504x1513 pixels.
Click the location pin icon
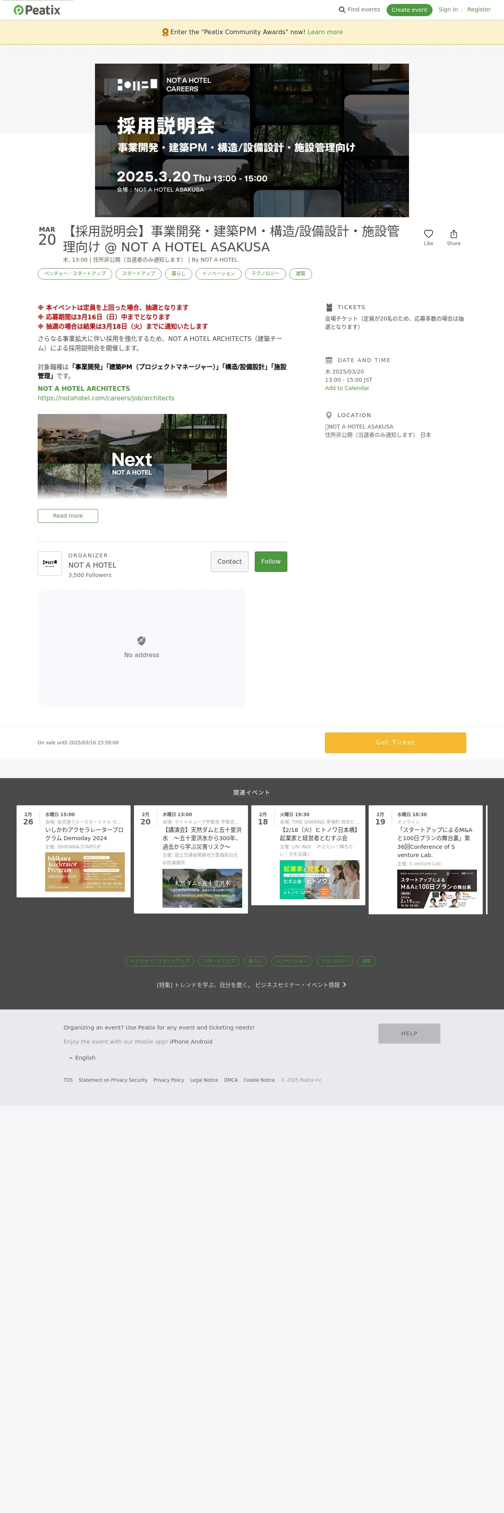[329, 415]
